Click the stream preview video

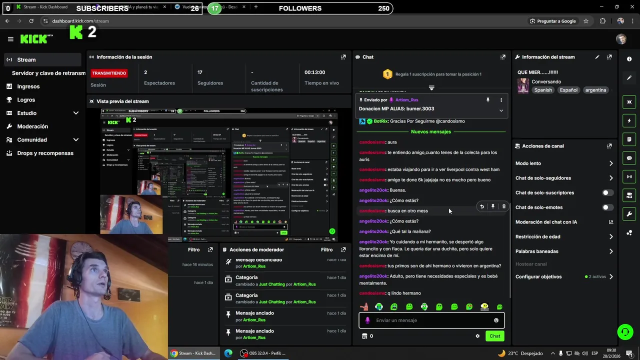(219, 175)
